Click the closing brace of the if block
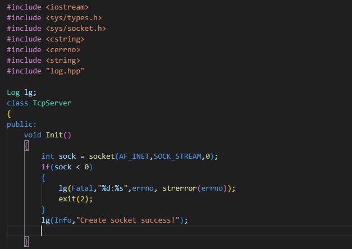The image size is (352, 249). click(44, 210)
